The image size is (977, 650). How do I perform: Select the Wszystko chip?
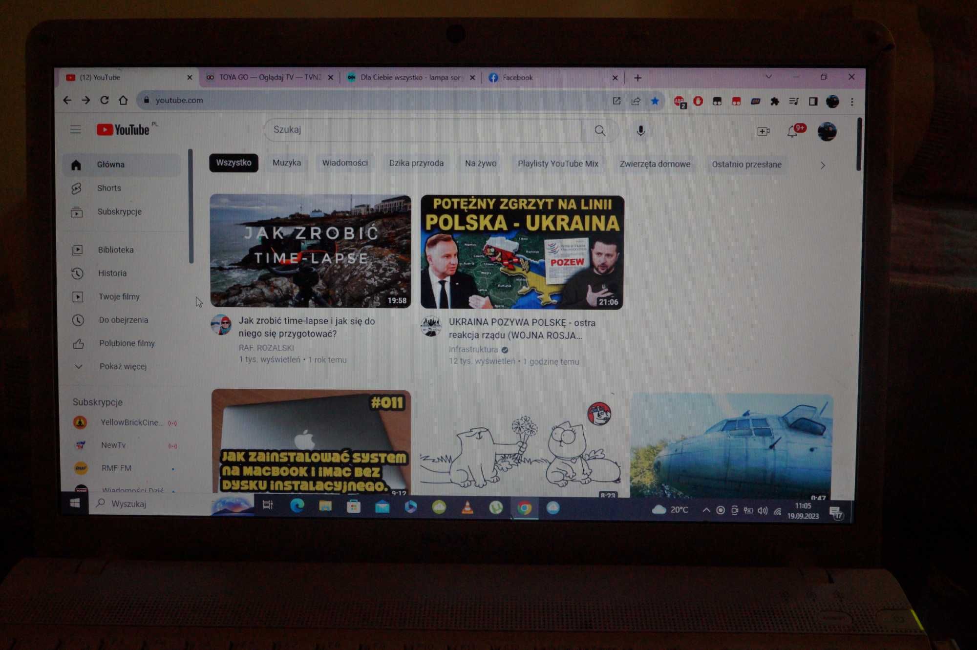[234, 163]
